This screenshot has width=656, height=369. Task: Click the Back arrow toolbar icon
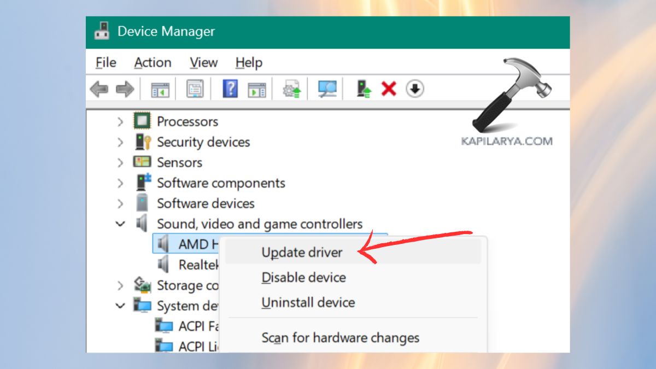(99, 89)
